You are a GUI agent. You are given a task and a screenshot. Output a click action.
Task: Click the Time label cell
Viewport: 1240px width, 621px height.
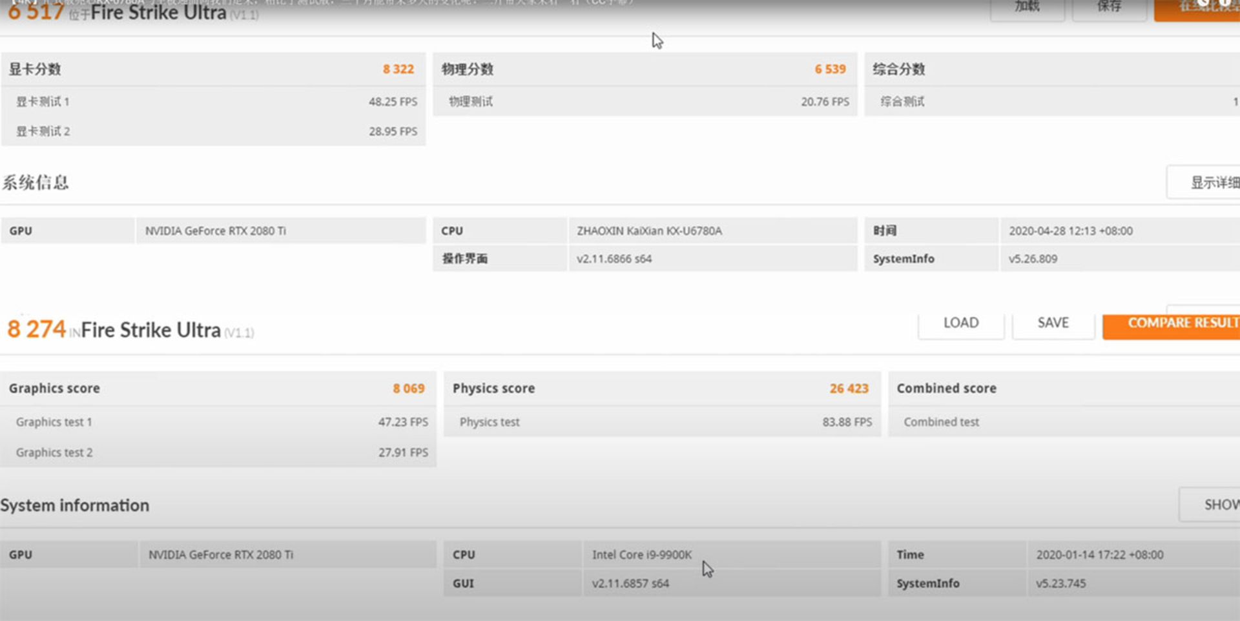point(957,555)
